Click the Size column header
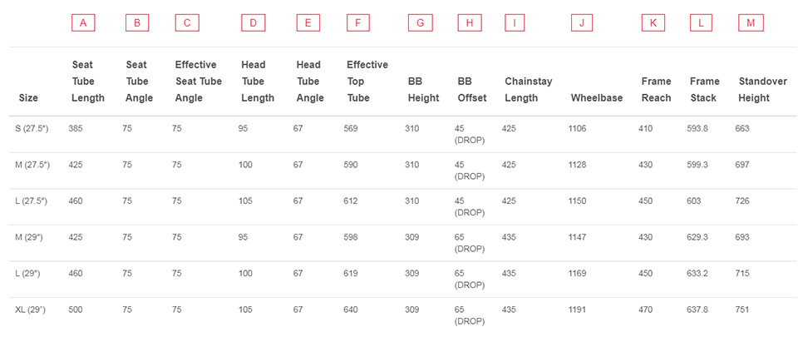 click(x=28, y=98)
